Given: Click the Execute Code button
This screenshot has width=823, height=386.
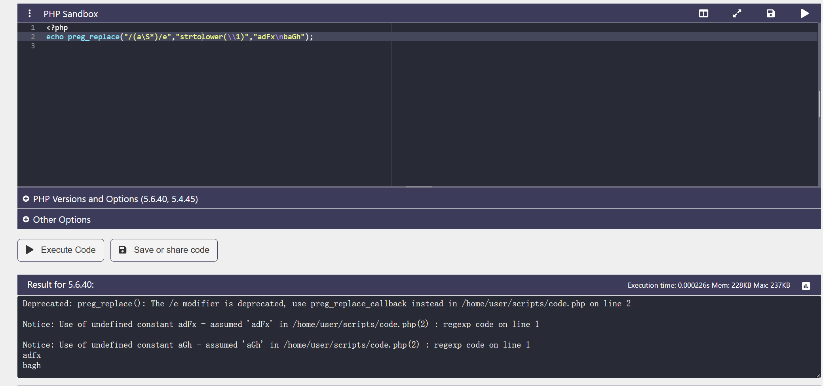Looking at the screenshot, I should 61,250.
